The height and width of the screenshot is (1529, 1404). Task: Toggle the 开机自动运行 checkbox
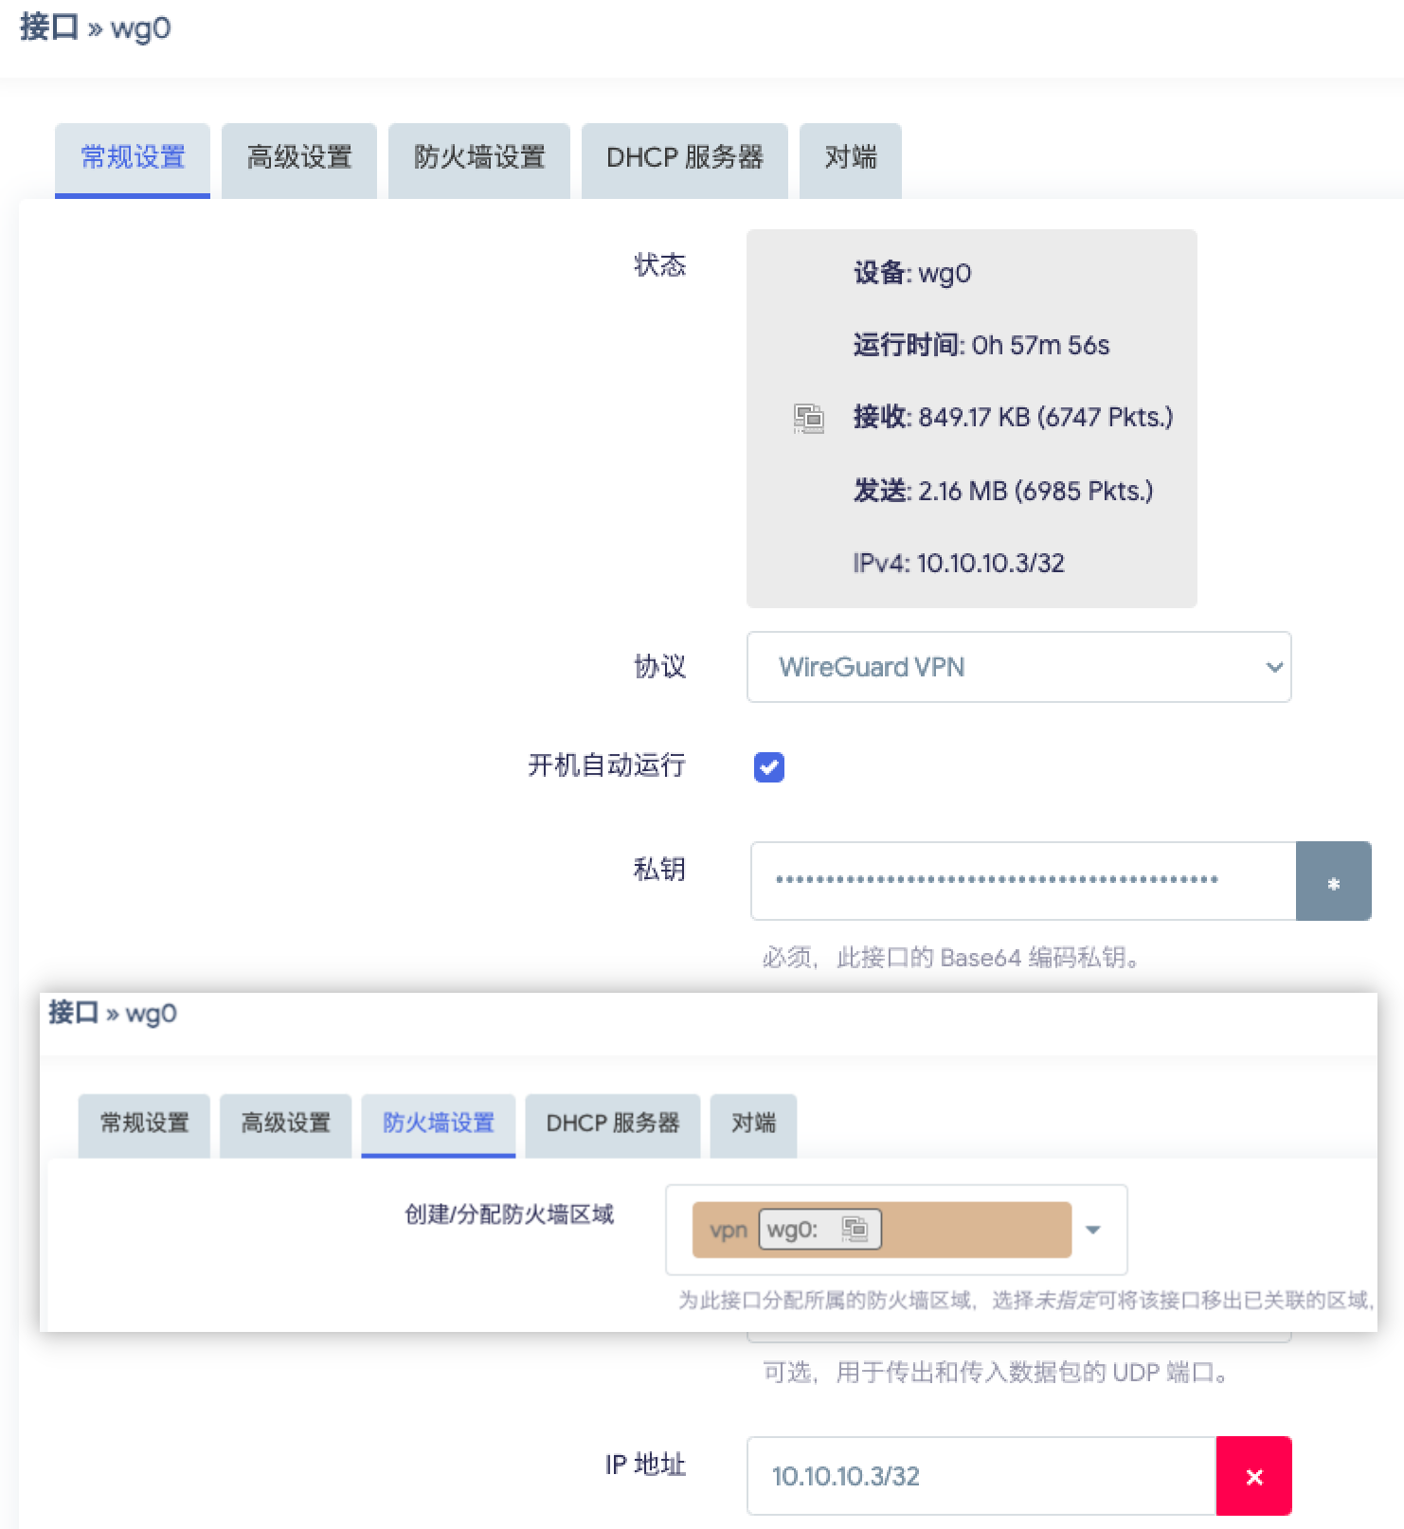click(x=769, y=766)
